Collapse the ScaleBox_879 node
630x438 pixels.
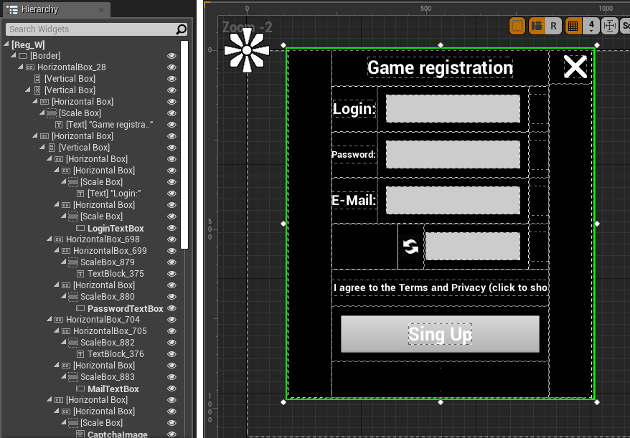[x=63, y=262]
